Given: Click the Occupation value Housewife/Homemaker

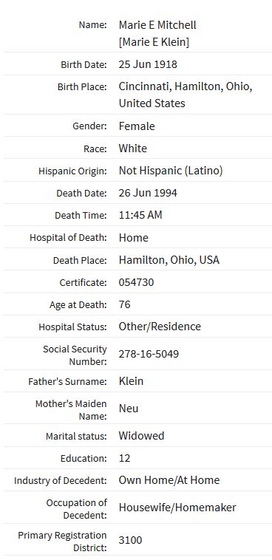Looking at the screenshot, I should pyautogui.click(x=177, y=508).
